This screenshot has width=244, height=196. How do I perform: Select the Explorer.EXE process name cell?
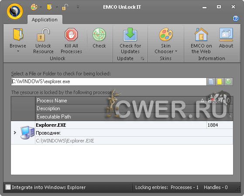click(x=121, y=125)
